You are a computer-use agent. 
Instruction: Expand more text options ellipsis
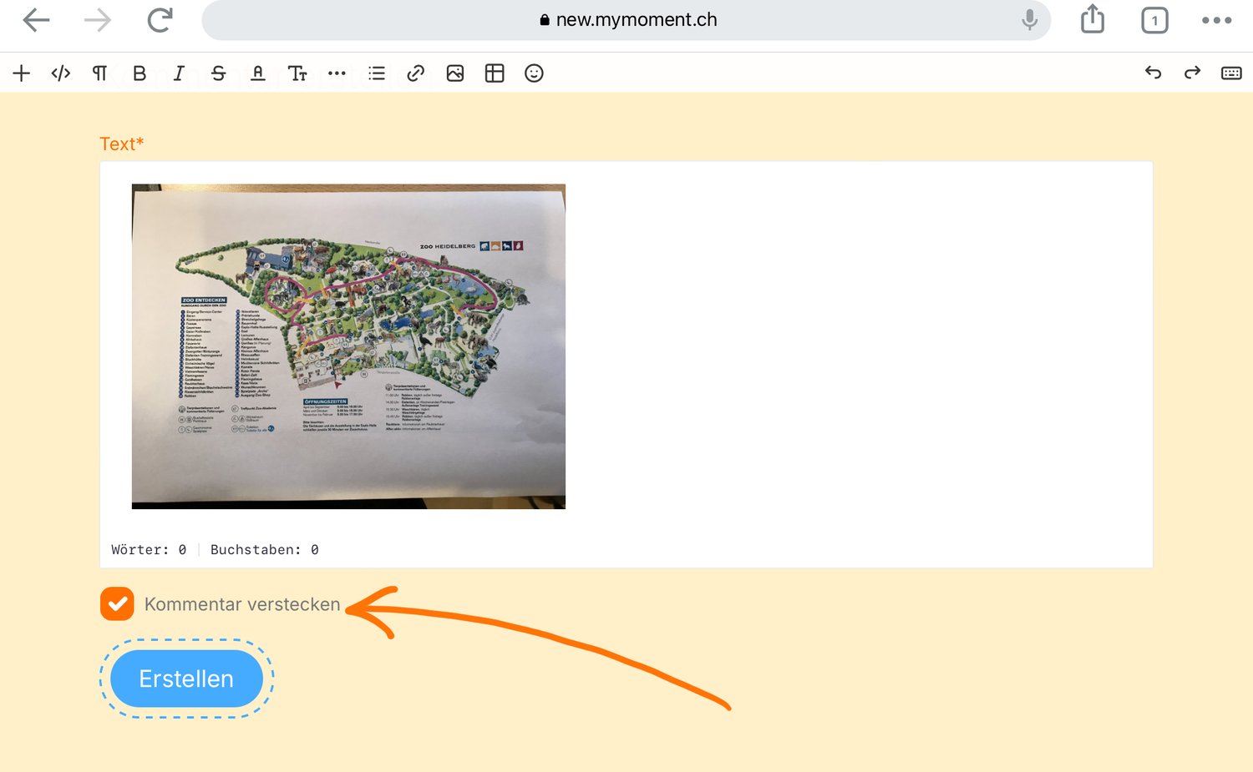[337, 73]
